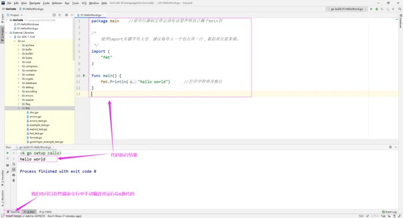Select example_test.go under fmt
The image size is (403, 218).
(38, 125)
